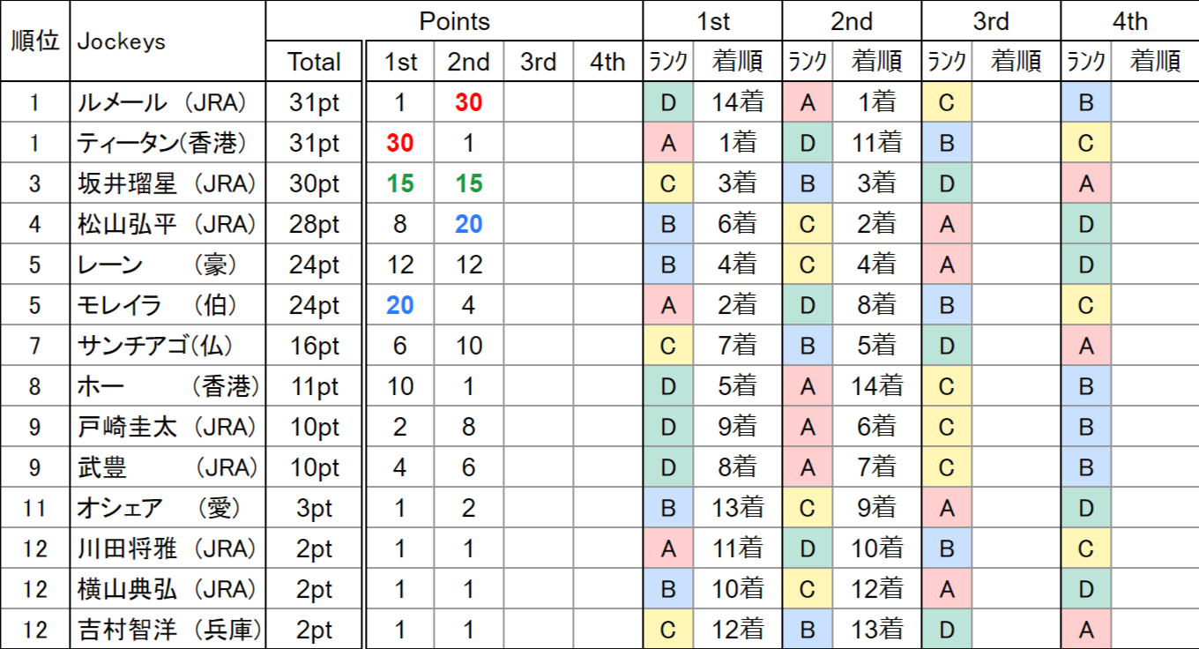This screenshot has width=1199, height=649.
Task: Select the Points header cell
Action: 454,21
